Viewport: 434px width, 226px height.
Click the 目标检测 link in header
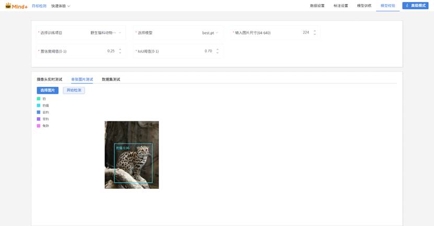tap(39, 6)
